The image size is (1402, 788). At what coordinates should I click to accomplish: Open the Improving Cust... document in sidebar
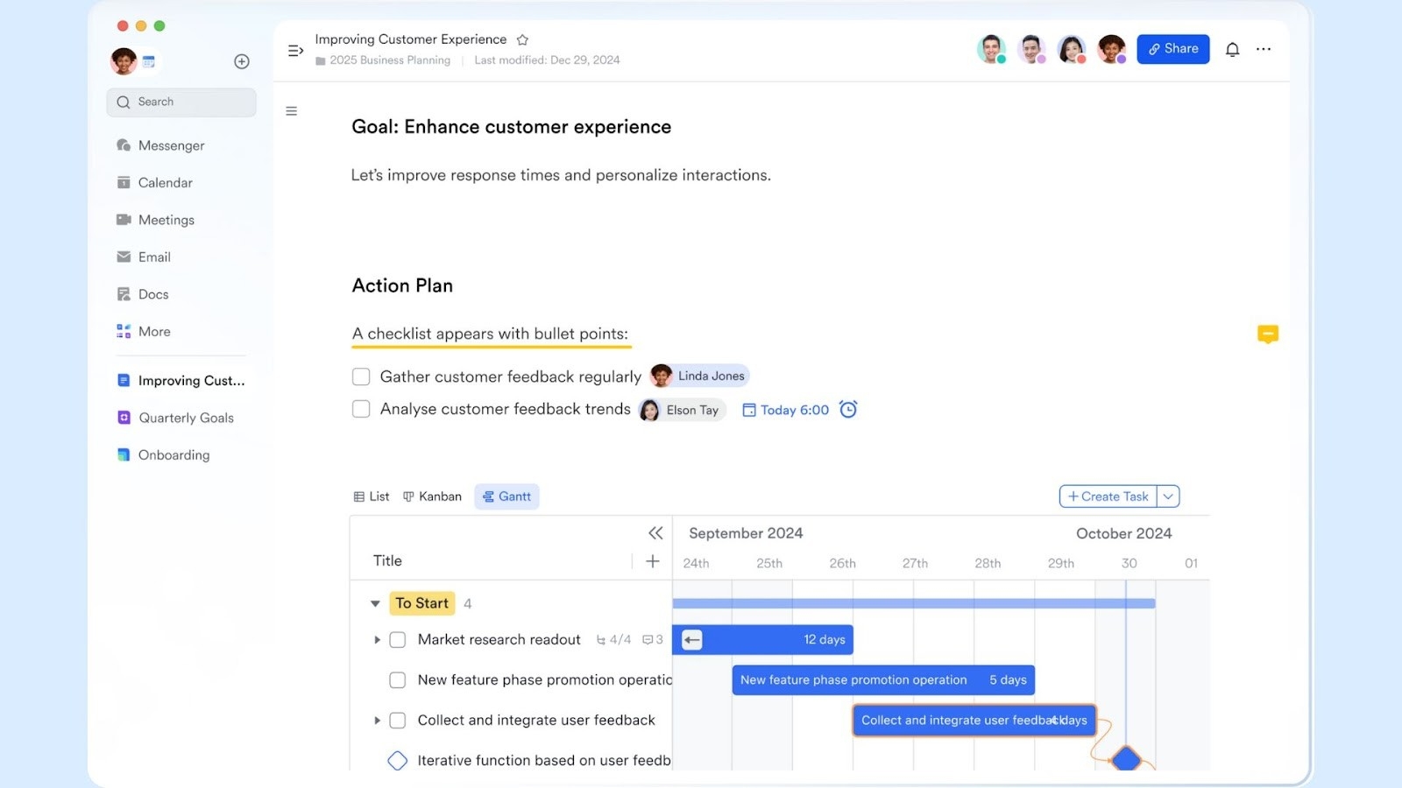(x=181, y=381)
